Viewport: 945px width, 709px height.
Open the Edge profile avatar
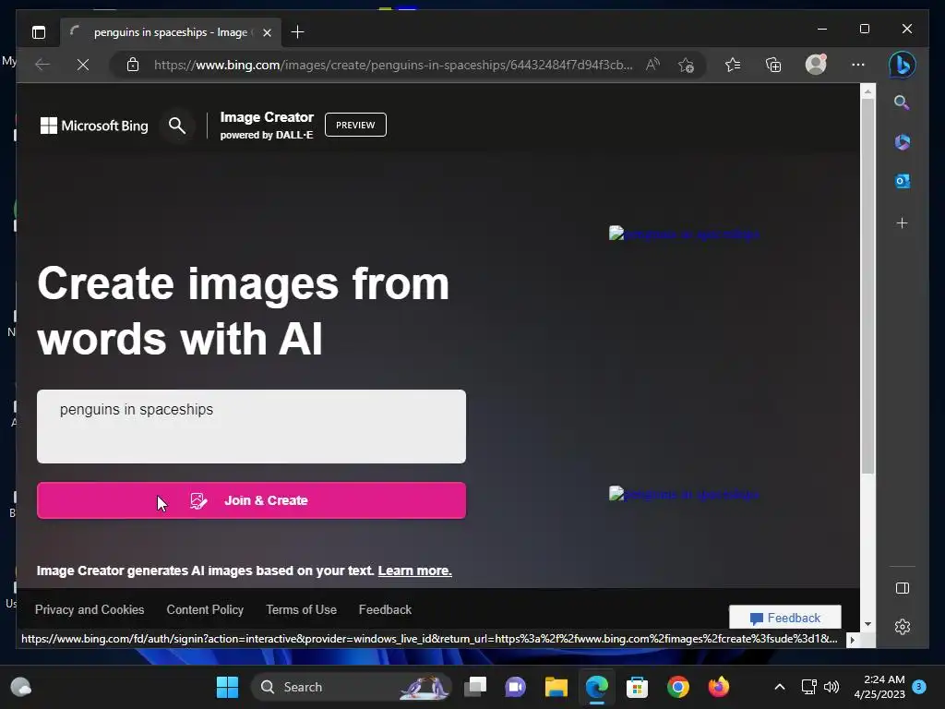point(816,65)
